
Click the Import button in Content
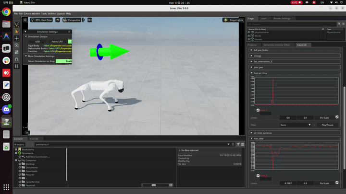pyautogui.click(x=19, y=145)
